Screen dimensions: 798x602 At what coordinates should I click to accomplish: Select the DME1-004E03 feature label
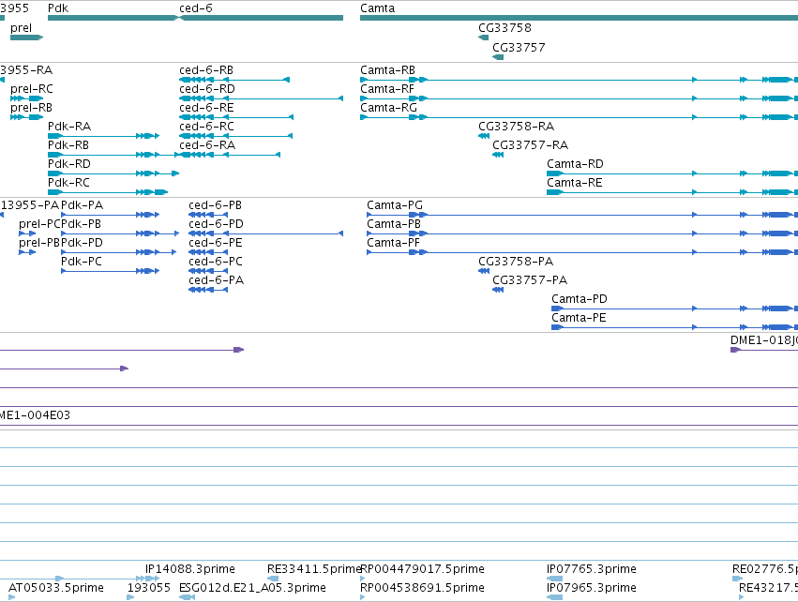coord(35,415)
